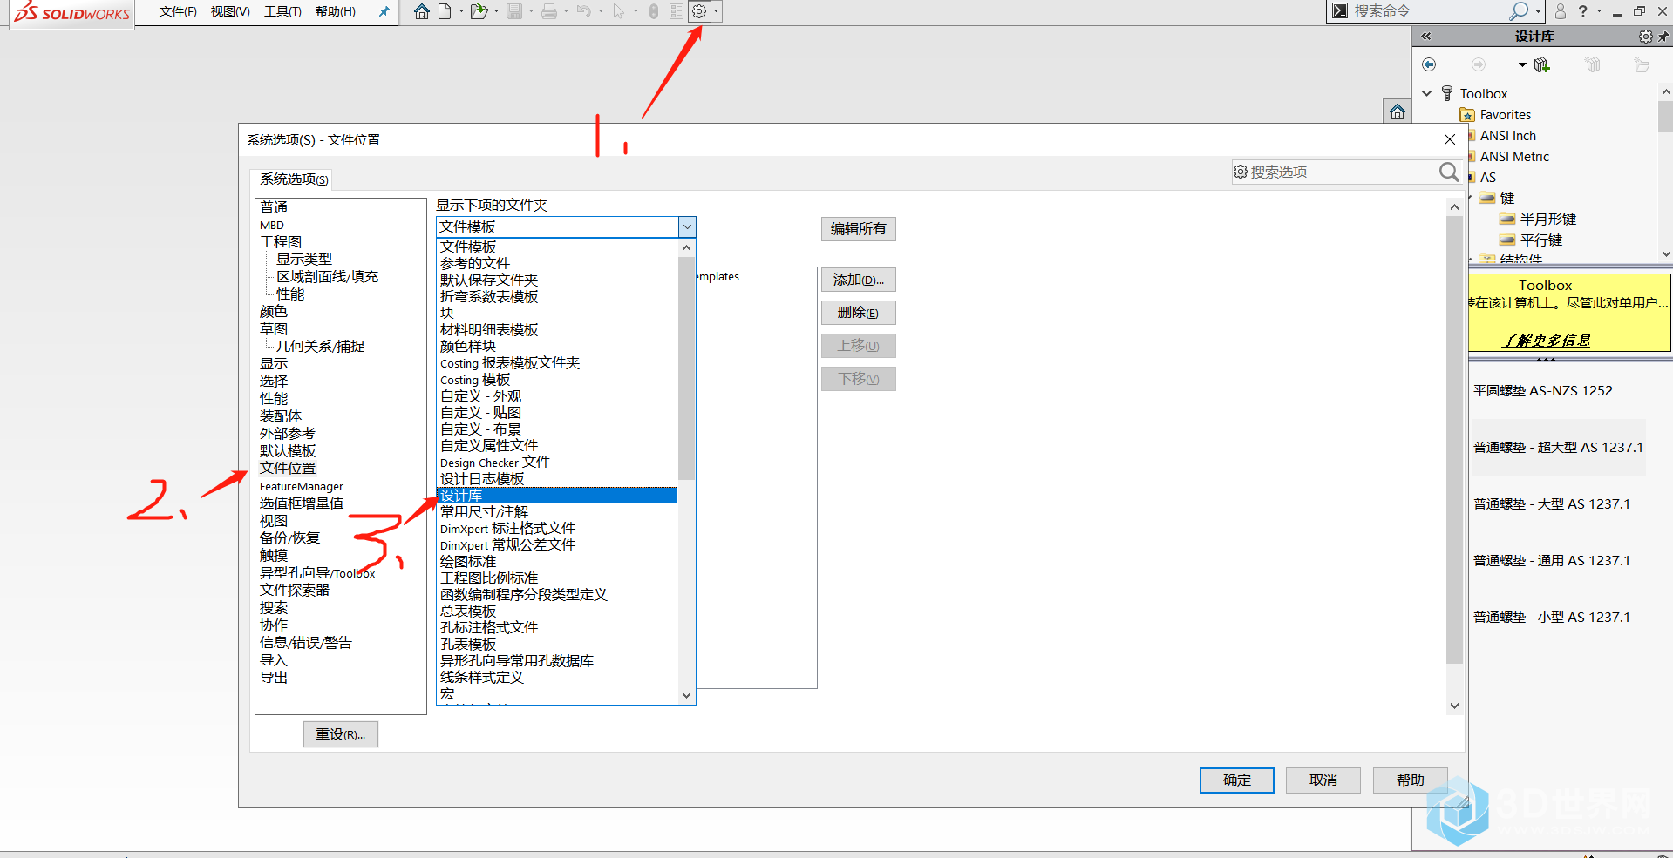The width and height of the screenshot is (1673, 858).
Task: Select 设计库 in the dropdown list
Action: pyautogui.click(x=556, y=496)
